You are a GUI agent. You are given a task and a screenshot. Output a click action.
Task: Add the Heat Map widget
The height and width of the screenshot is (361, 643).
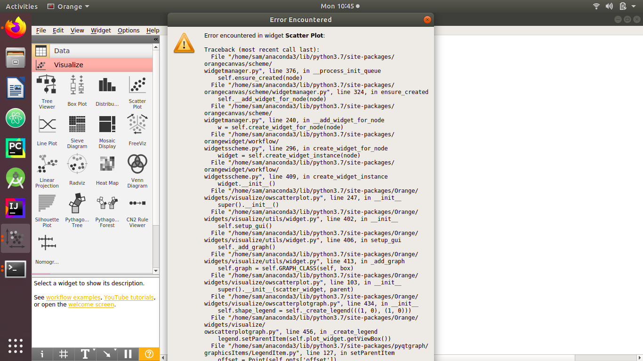pyautogui.click(x=107, y=167)
